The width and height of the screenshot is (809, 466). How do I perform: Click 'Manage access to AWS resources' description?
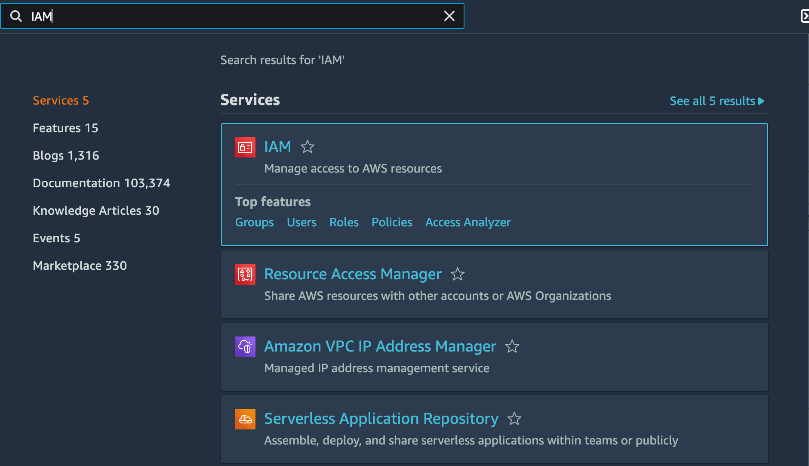pos(353,169)
